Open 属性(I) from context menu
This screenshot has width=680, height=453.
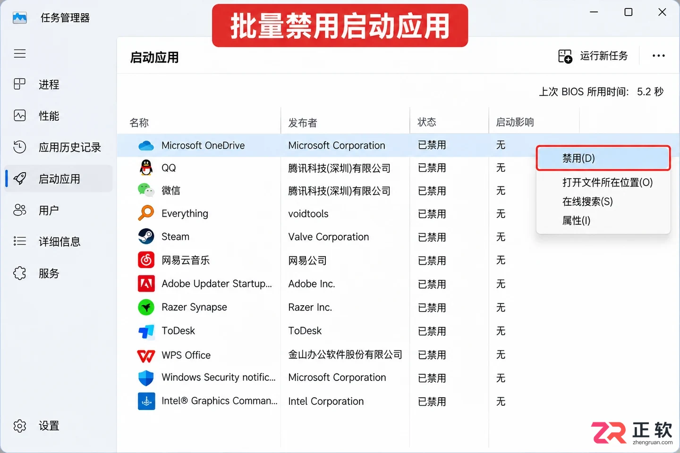576,220
